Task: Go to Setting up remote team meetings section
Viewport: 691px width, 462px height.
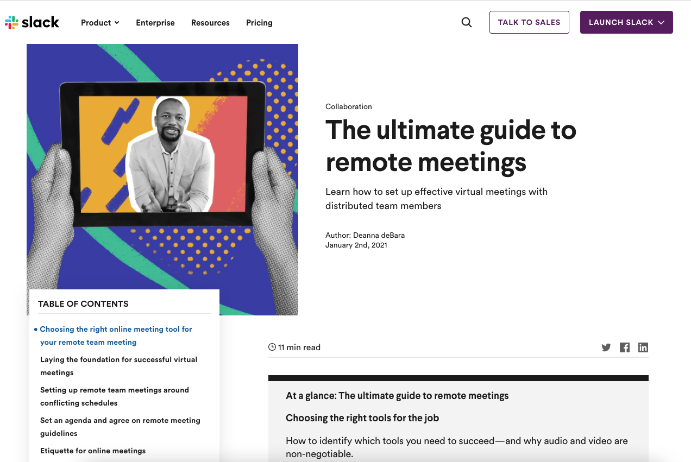Action: 114,396
